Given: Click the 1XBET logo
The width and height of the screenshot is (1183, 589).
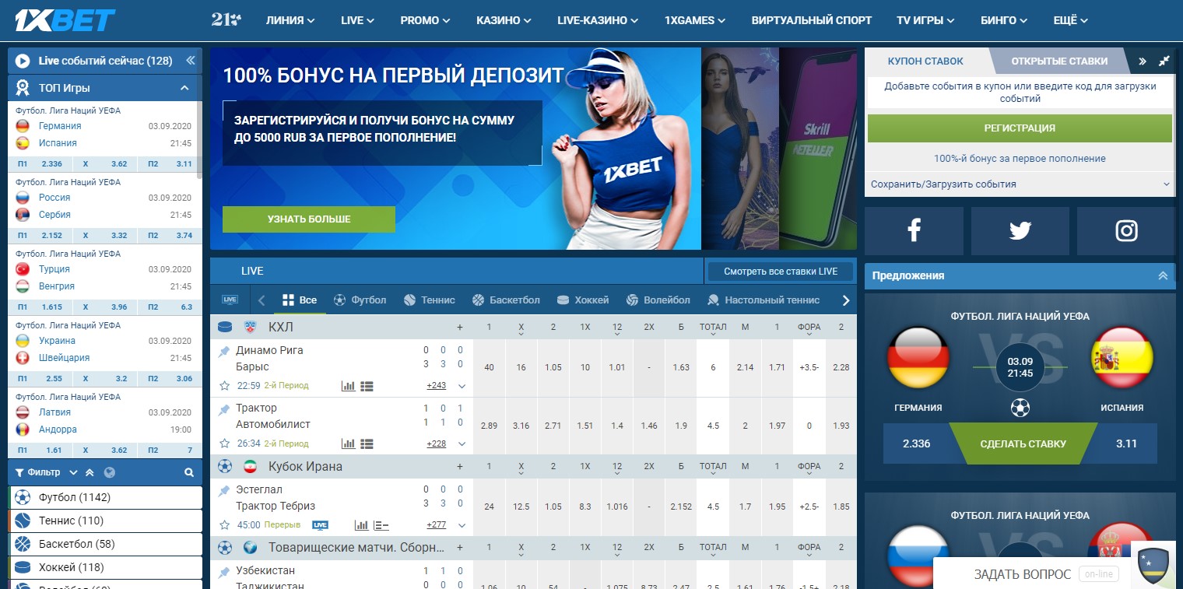Looking at the screenshot, I should pyautogui.click(x=65, y=20).
